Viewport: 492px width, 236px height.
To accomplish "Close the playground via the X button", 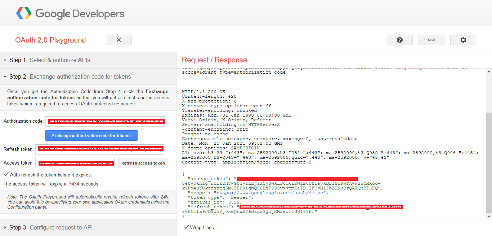I will click(x=119, y=40).
